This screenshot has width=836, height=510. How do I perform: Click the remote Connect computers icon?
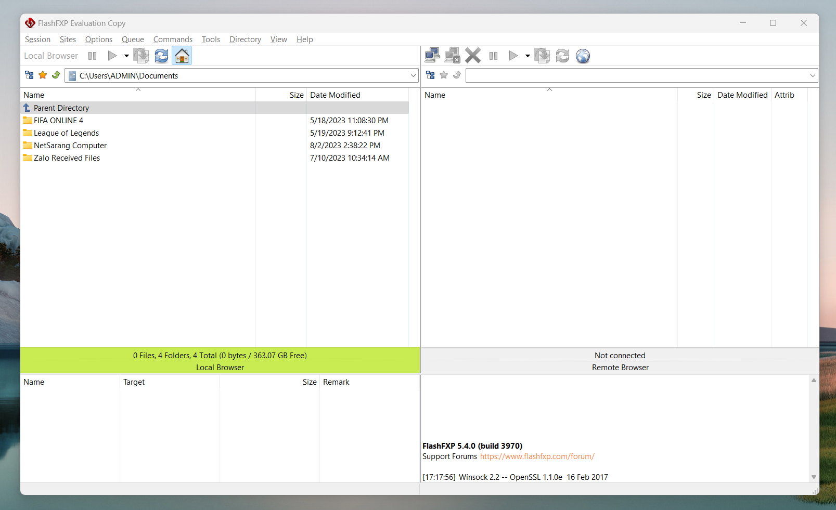432,56
